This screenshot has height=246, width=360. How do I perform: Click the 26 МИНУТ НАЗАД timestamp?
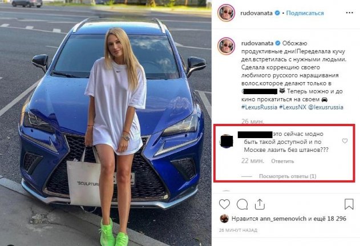coord(238,230)
